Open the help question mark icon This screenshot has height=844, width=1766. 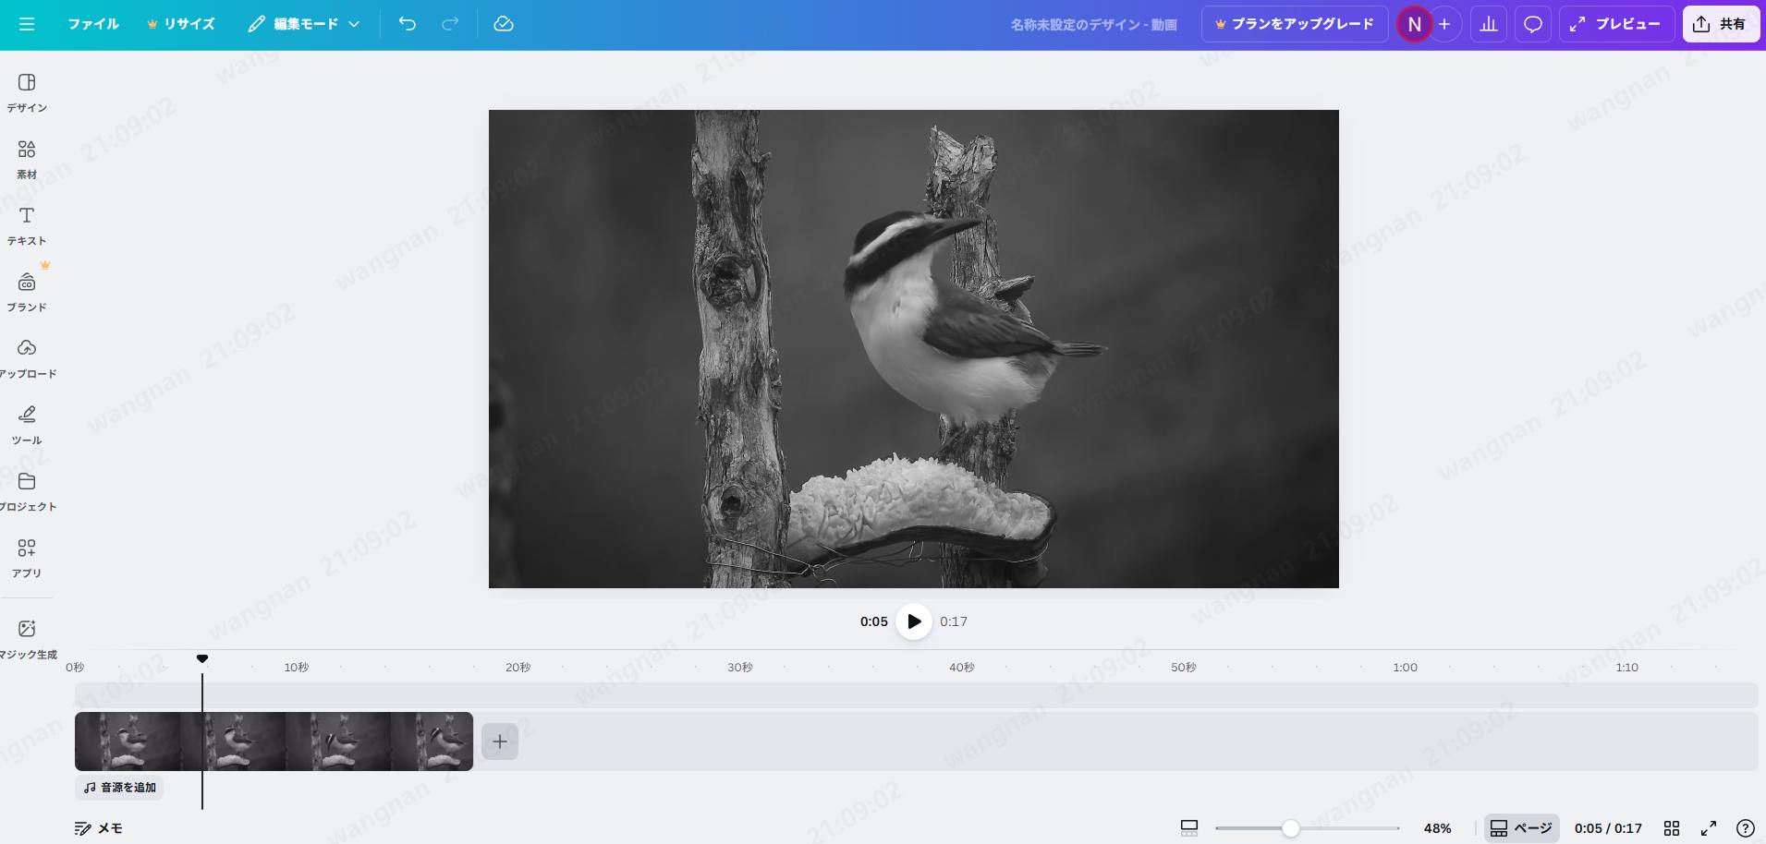(x=1745, y=828)
